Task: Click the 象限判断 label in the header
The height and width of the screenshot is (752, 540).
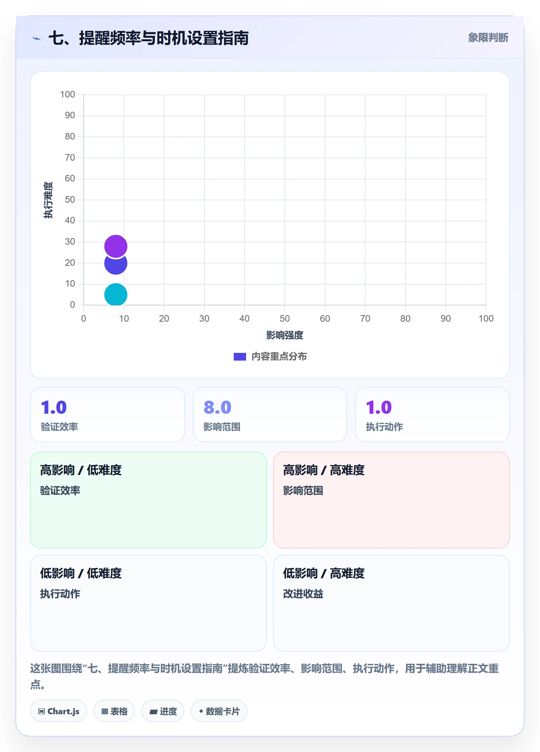Action: coord(488,38)
